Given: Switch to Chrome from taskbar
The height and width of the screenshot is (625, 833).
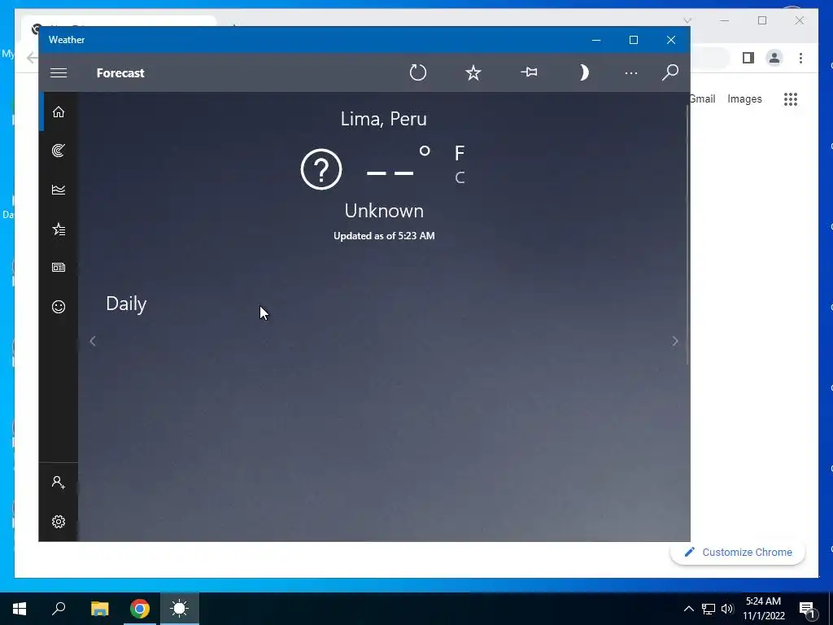Looking at the screenshot, I should 140,609.
